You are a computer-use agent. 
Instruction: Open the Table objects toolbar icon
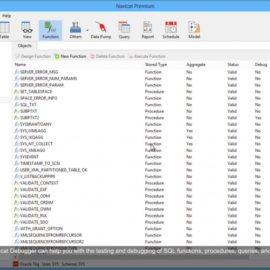point(4,30)
